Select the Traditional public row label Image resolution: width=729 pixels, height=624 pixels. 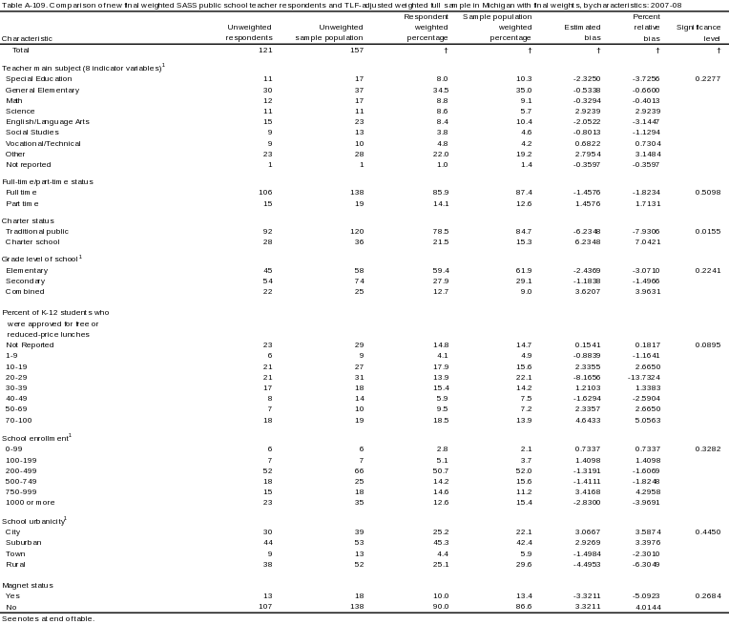[x=37, y=232]
